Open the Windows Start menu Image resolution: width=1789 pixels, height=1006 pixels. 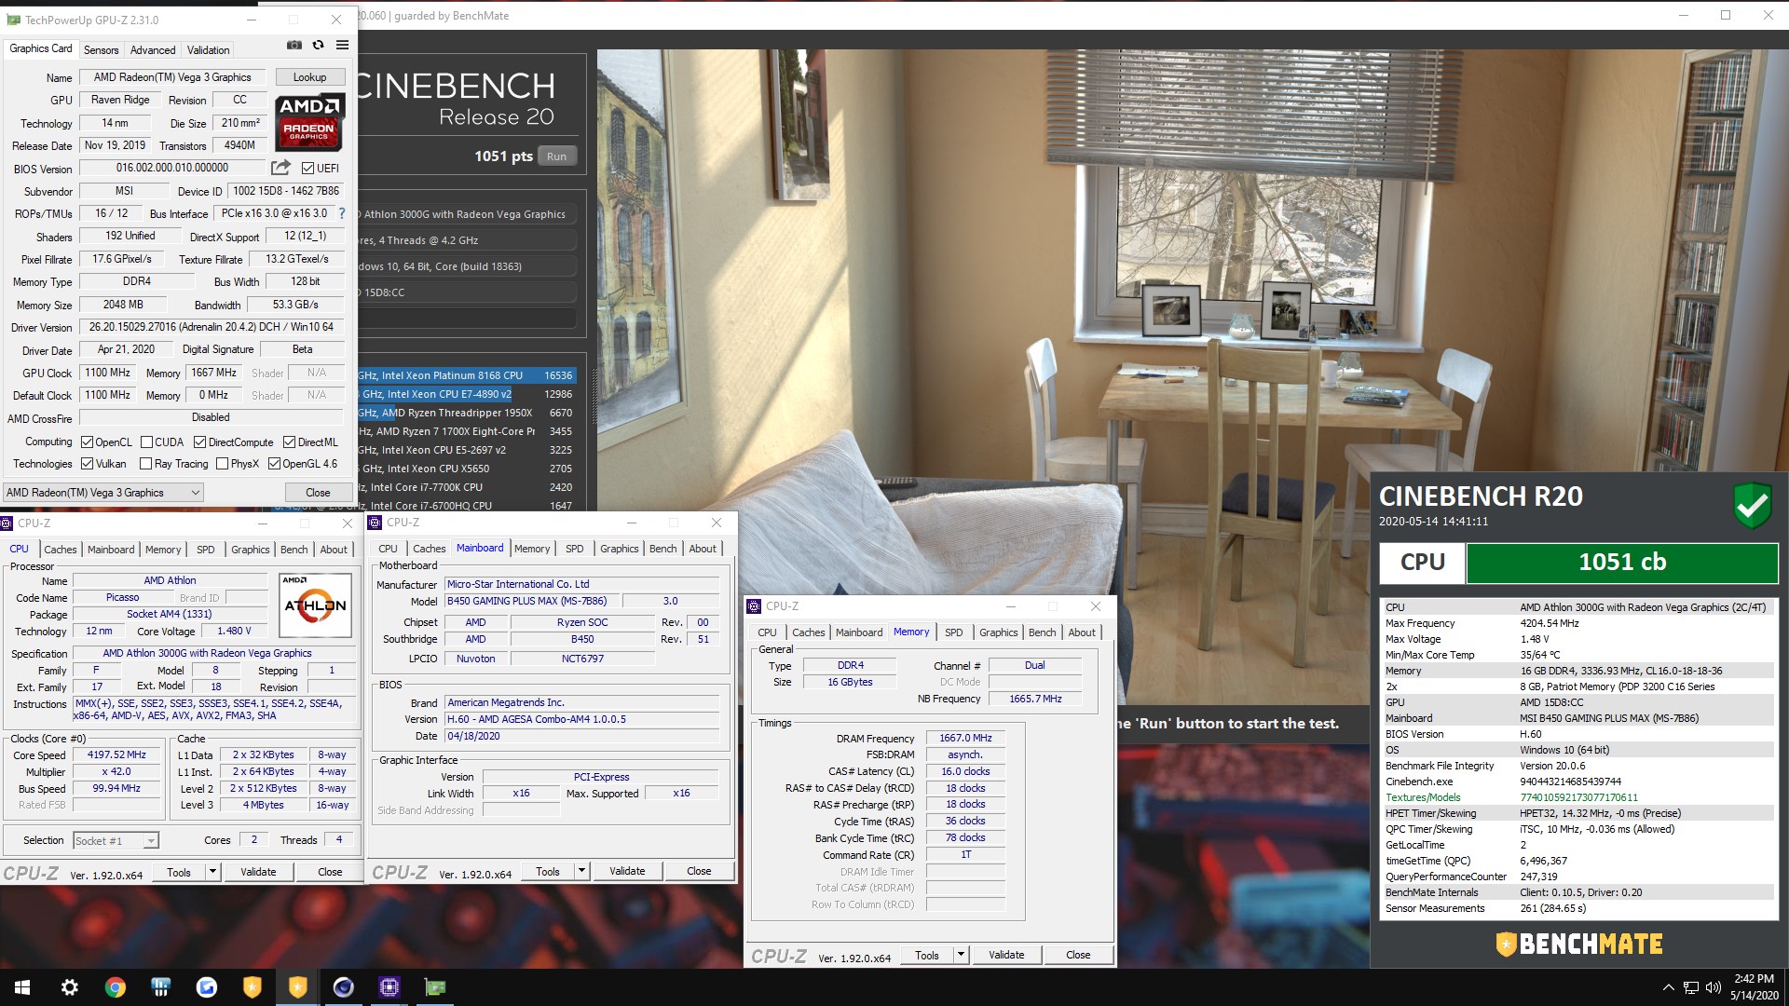pyautogui.click(x=22, y=987)
